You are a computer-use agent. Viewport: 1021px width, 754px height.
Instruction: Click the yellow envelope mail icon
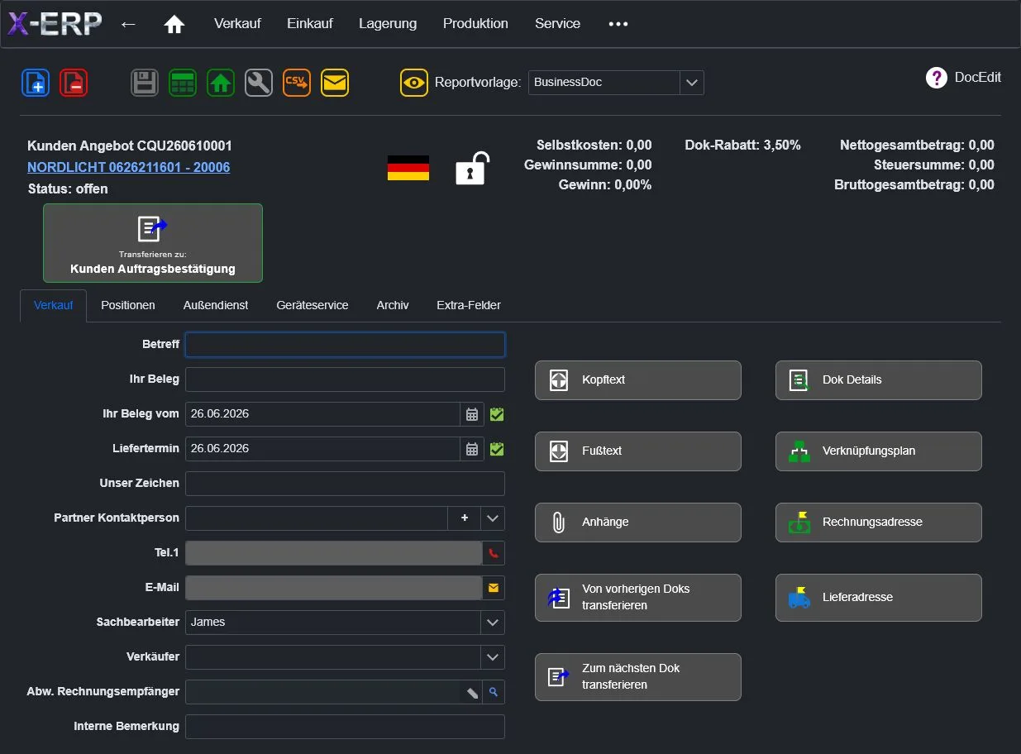335,83
